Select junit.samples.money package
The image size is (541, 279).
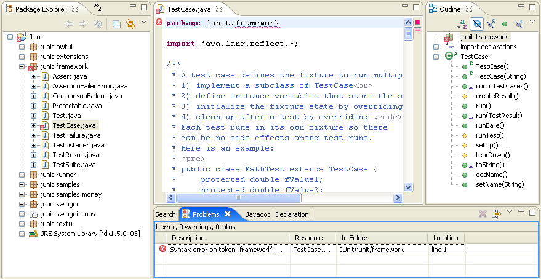tap(71, 194)
